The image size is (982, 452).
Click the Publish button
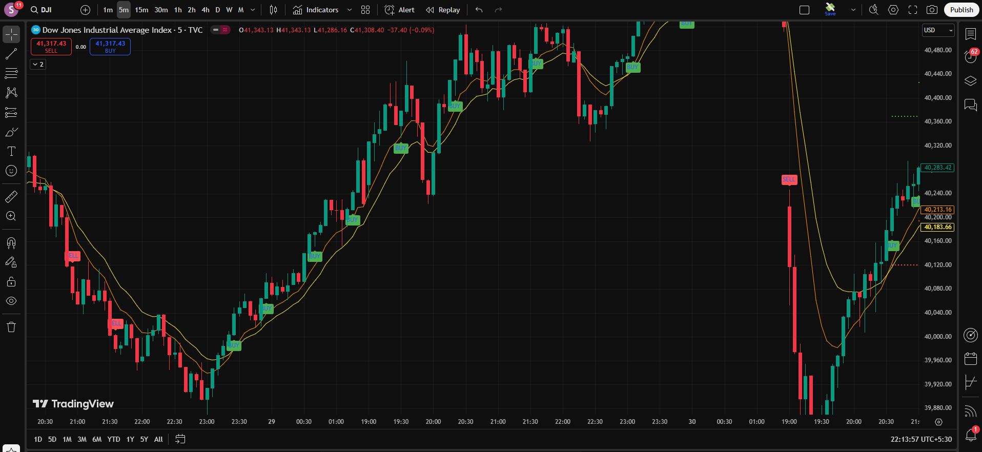(961, 10)
